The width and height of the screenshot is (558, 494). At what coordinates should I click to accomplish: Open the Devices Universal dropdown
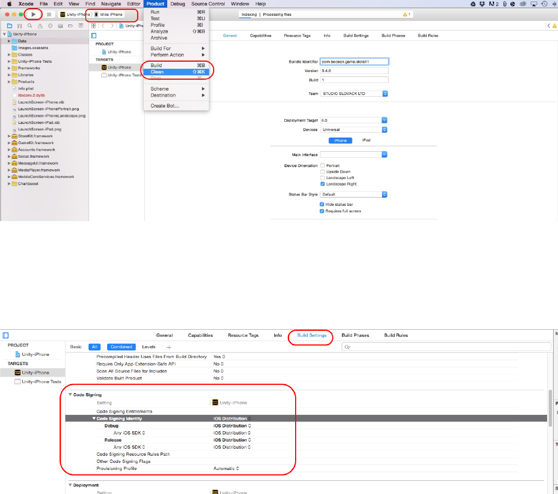coord(354,130)
